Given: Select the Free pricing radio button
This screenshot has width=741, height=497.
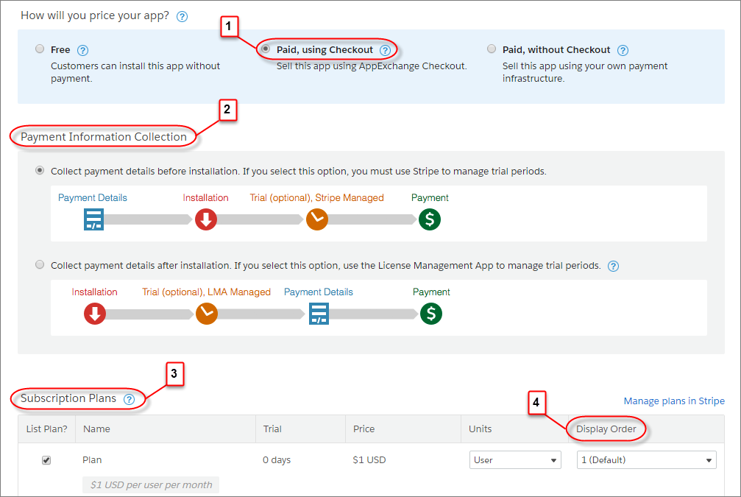Looking at the screenshot, I should click(x=40, y=49).
